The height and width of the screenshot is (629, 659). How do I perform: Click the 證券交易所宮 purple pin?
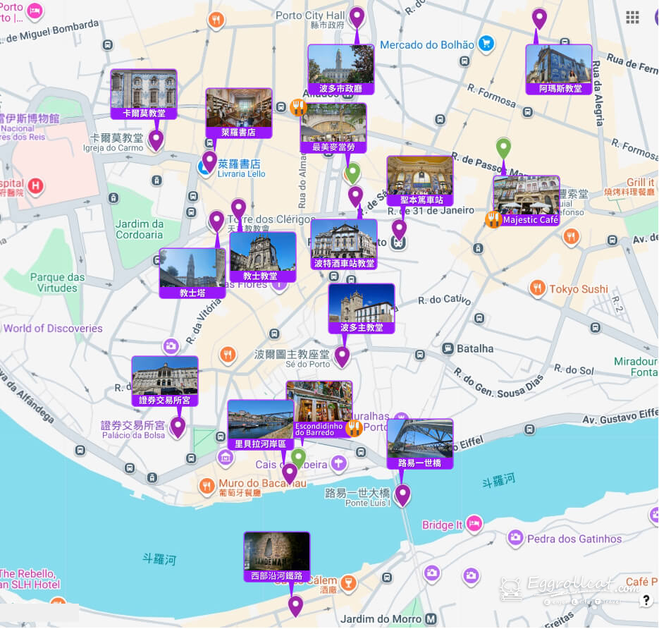(177, 427)
